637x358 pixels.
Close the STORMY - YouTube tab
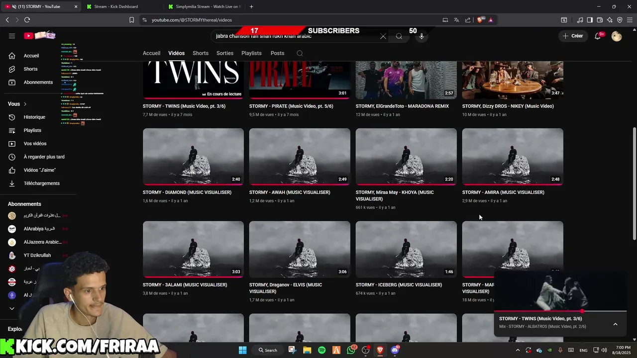click(76, 6)
